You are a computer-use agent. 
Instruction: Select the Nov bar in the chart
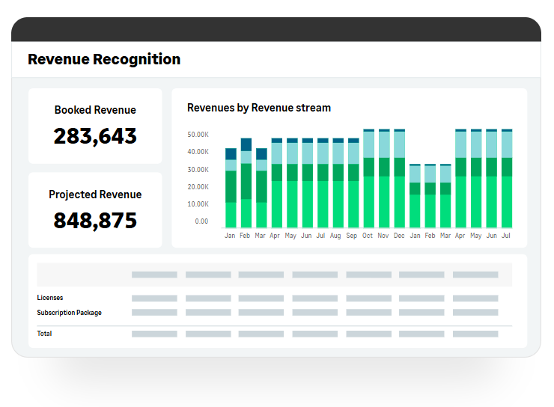384,179
